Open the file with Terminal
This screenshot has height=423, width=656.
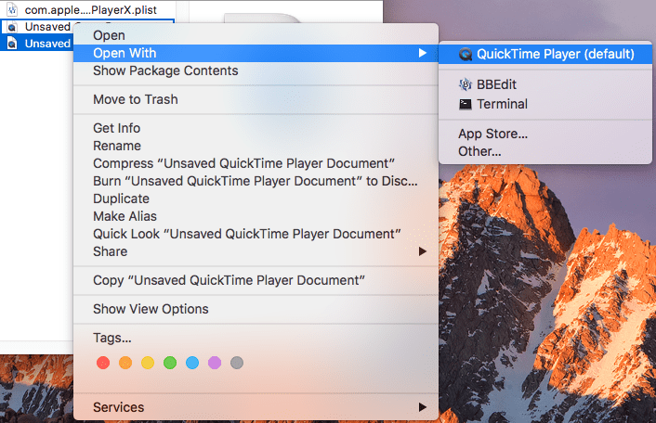[x=545, y=104]
